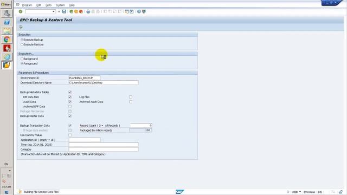
Task: Click the Packaged by million records value field
Action: coord(141,130)
